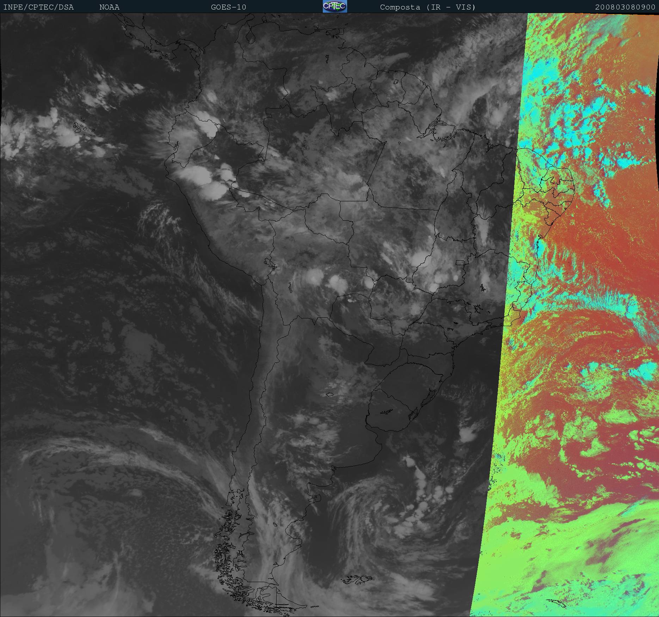The image size is (659, 617).
Task: Click the INPE/CPTEC/DSA header text
Action: click(38, 7)
